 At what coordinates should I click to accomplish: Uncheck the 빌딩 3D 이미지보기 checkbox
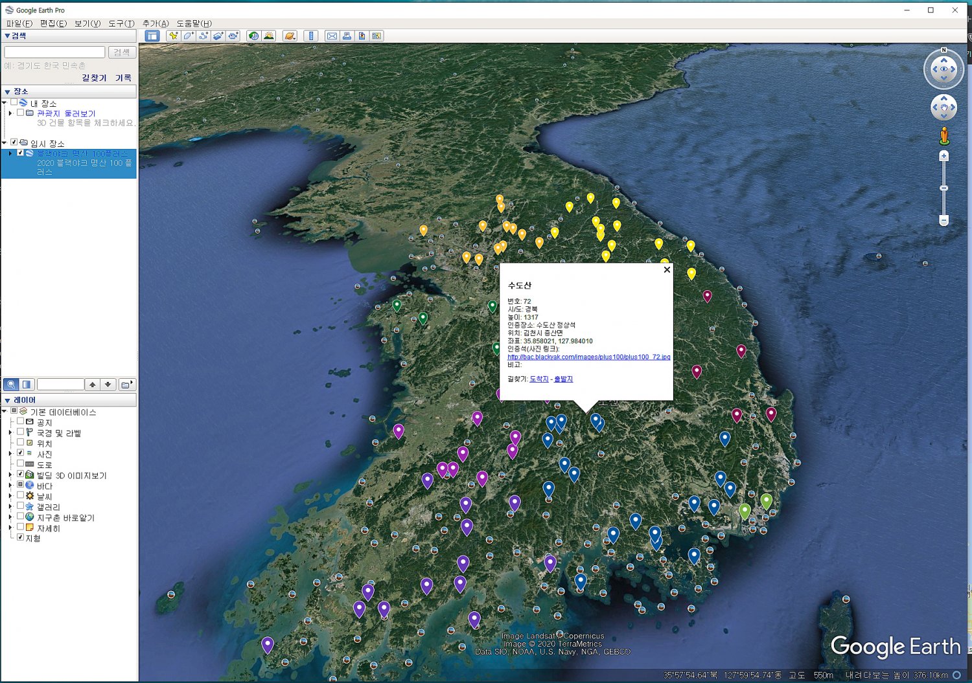[x=21, y=475]
